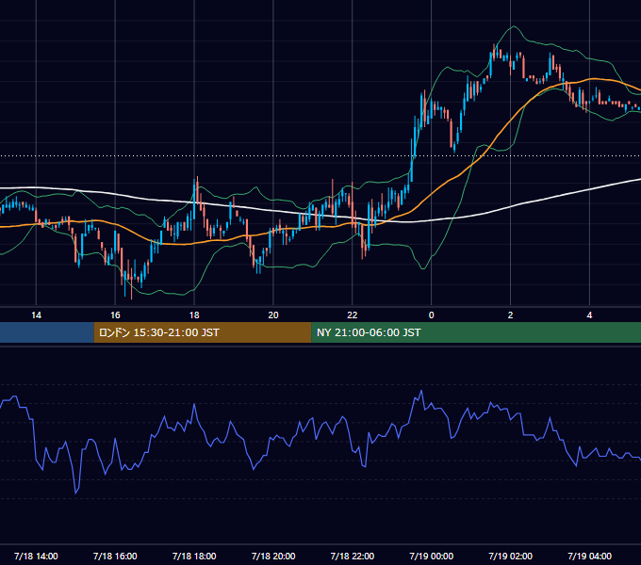The width and height of the screenshot is (641, 565).
Task: Select the 18 hour axis label
Action: click(x=194, y=315)
